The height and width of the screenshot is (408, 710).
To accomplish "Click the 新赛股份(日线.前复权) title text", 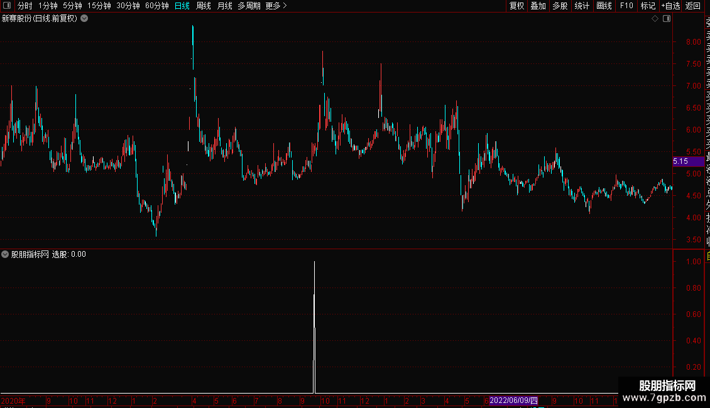I will (x=40, y=19).
